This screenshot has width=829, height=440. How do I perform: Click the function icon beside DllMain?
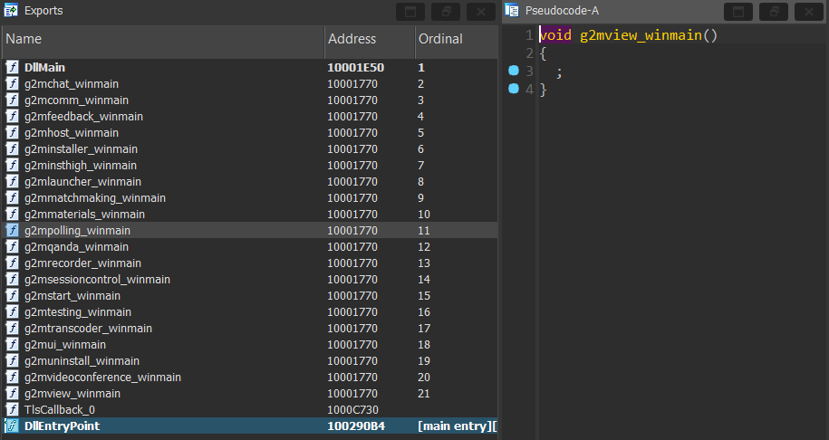click(x=13, y=68)
